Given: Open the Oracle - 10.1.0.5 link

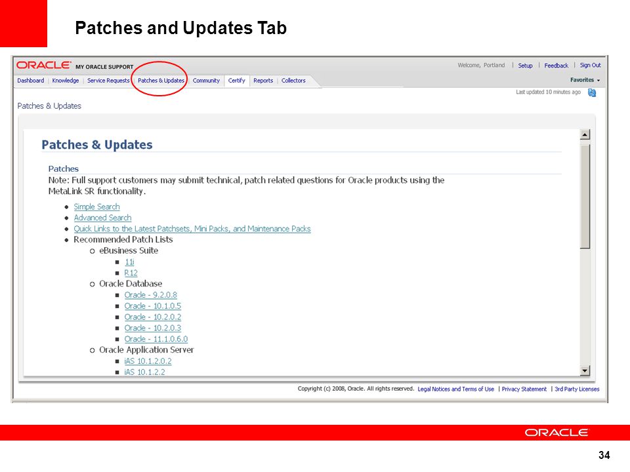Looking at the screenshot, I should point(153,306).
